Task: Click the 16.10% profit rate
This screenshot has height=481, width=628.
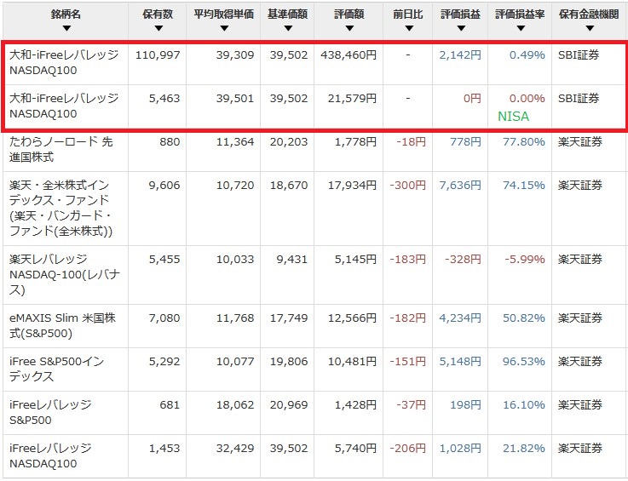Action: [x=524, y=405]
